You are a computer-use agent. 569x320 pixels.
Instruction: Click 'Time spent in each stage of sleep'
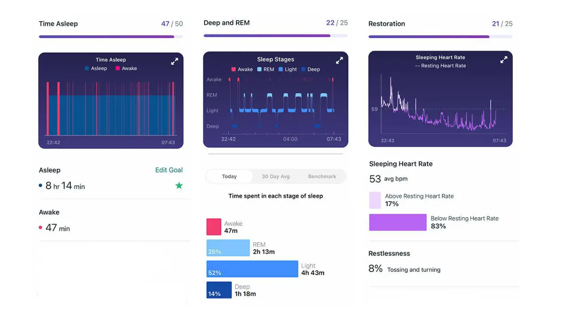(x=276, y=196)
